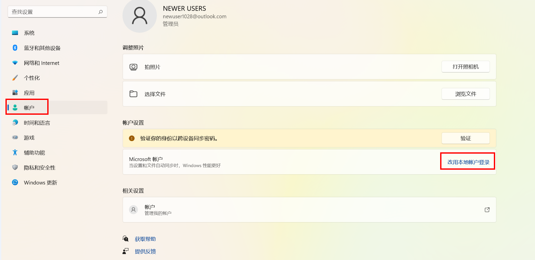Click the 应用 apps icon in sidebar
This screenshot has height=260, width=535.
coord(15,93)
